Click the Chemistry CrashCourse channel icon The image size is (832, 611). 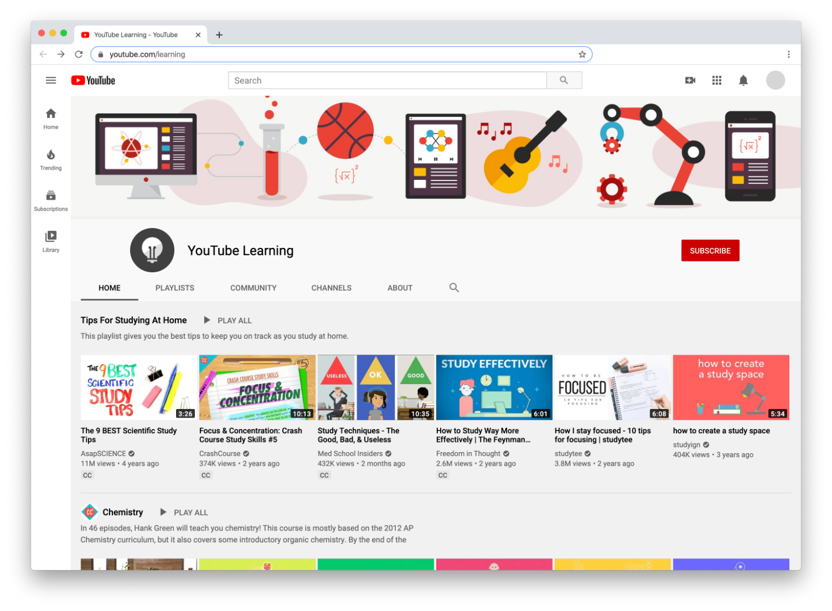[89, 512]
